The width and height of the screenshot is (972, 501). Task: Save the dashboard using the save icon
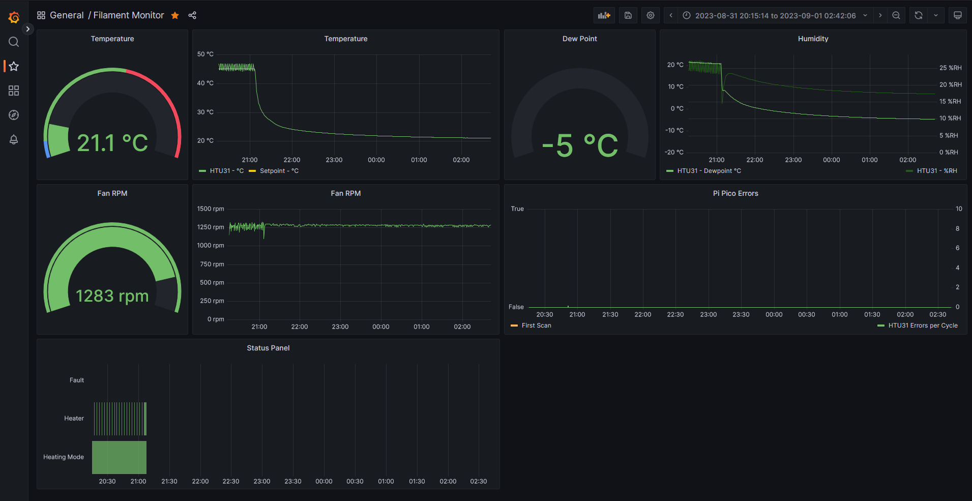tap(628, 15)
